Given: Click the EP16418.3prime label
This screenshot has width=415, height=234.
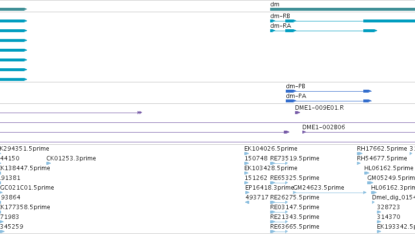Looking at the screenshot, I should tap(269, 188).
